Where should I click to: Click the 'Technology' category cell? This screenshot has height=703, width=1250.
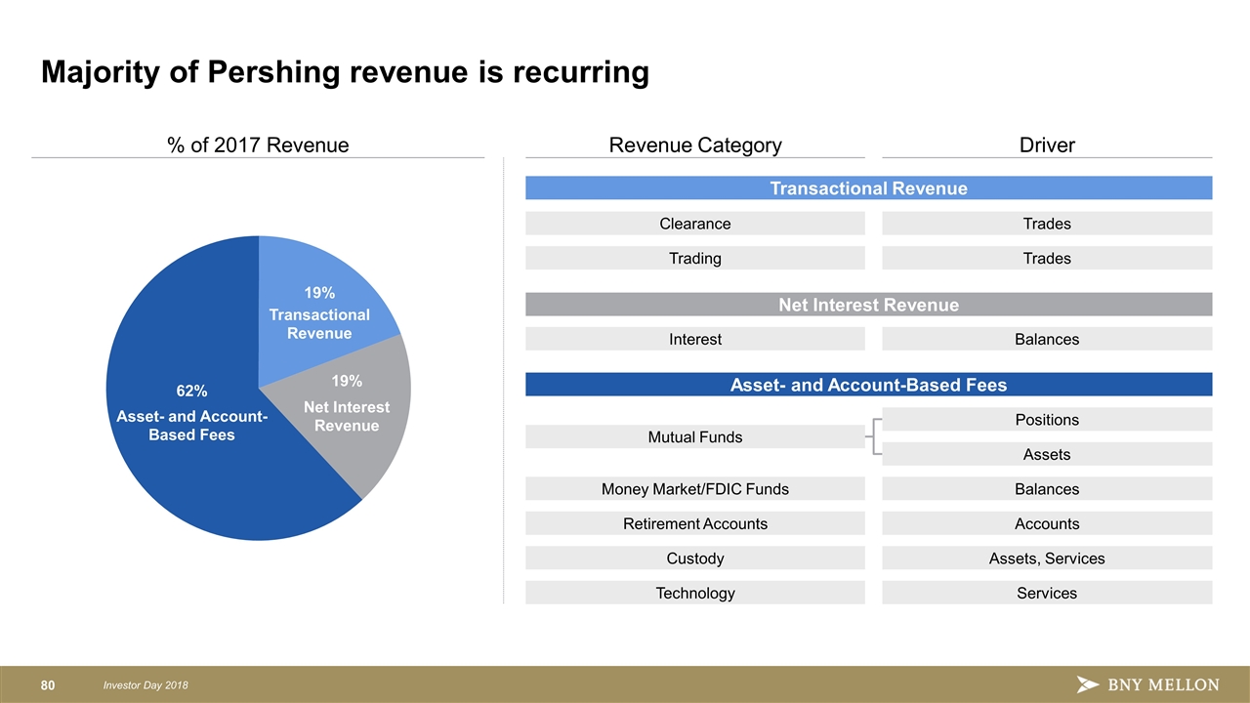pos(695,593)
